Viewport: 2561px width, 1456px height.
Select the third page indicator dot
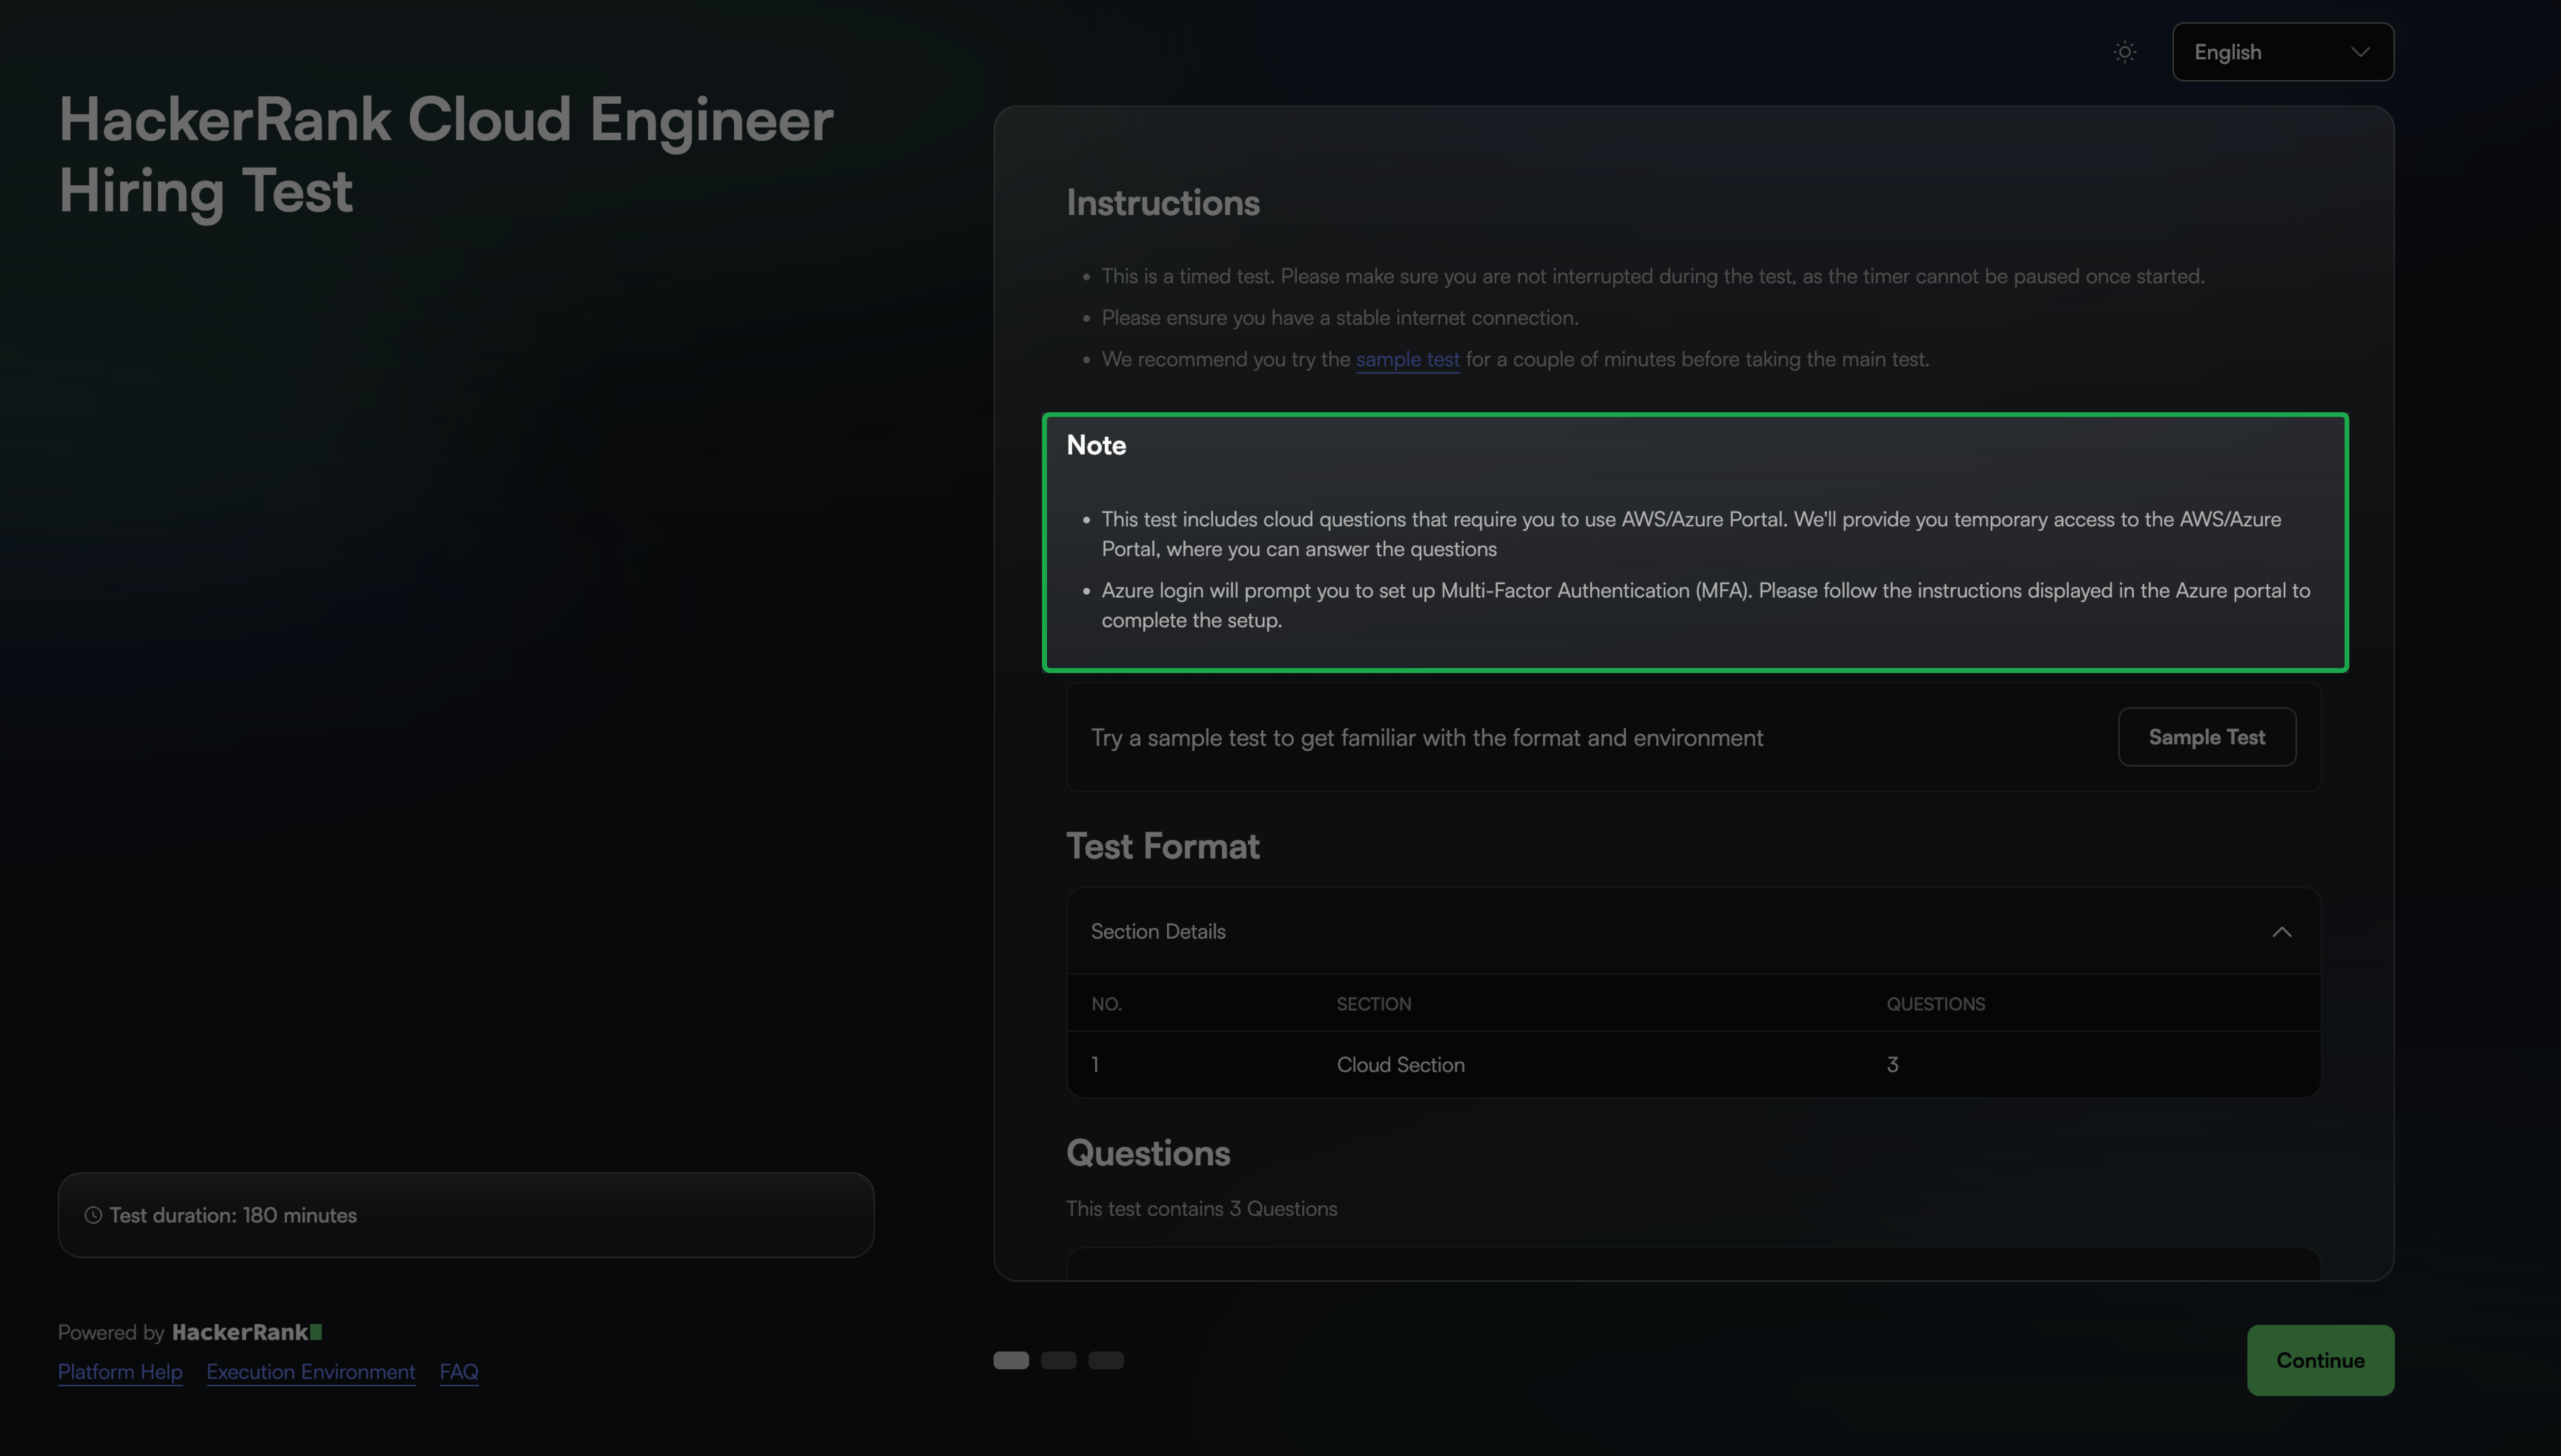tap(1105, 1360)
